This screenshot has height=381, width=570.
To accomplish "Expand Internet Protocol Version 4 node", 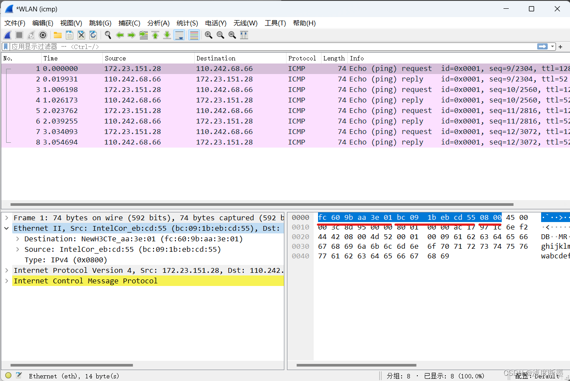I will click(x=7, y=270).
